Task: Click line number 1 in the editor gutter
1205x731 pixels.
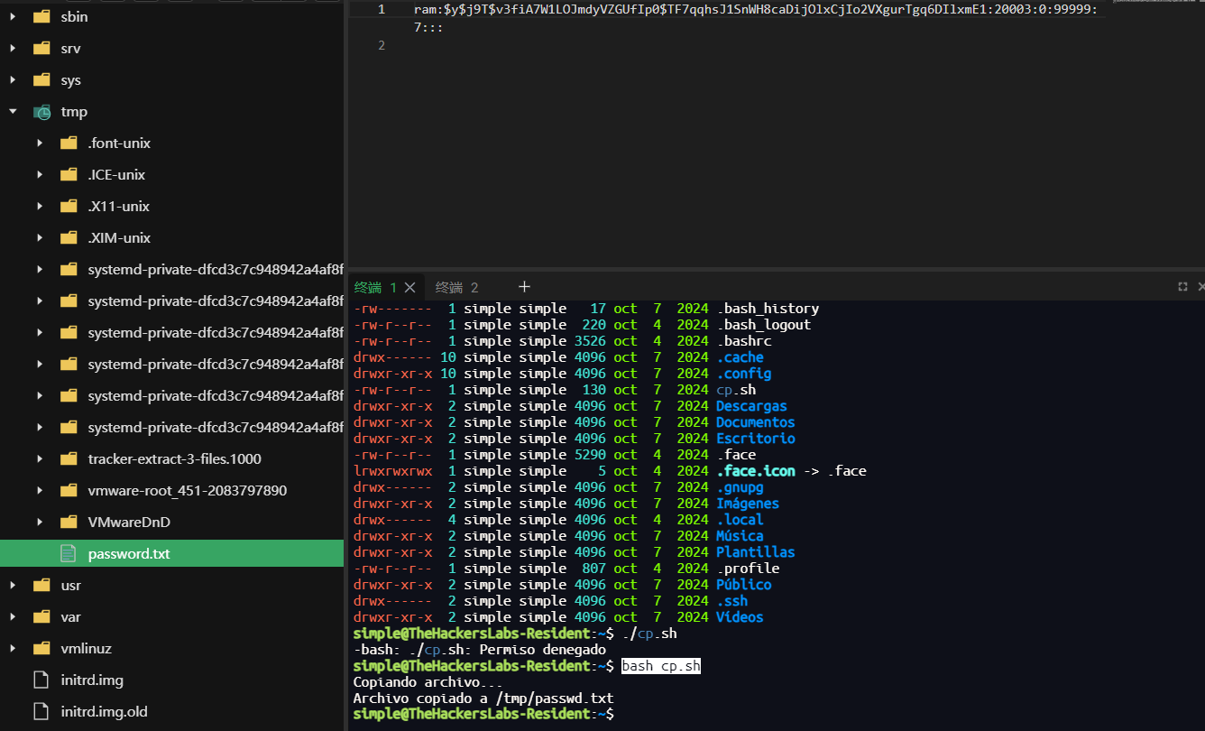Action: pyautogui.click(x=382, y=9)
